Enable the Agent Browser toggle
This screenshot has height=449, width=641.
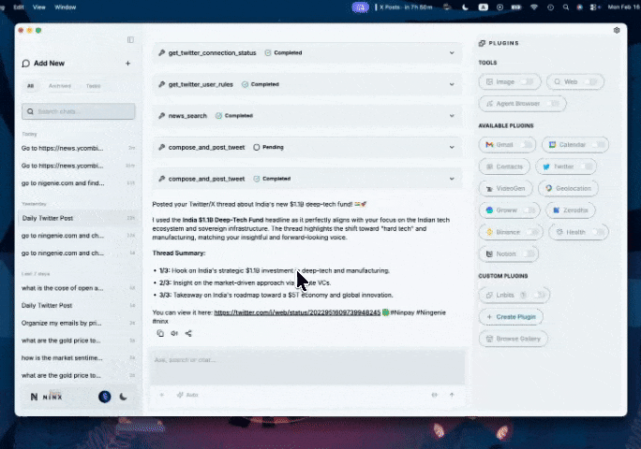click(553, 103)
